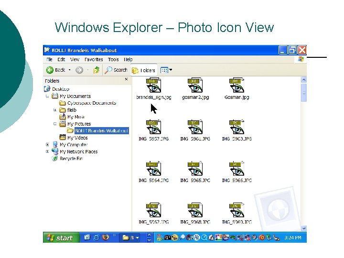This screenshot has width=344, height=258.
Task: Expand hidden Quick Launch items chevron
Action: point(114,235)
